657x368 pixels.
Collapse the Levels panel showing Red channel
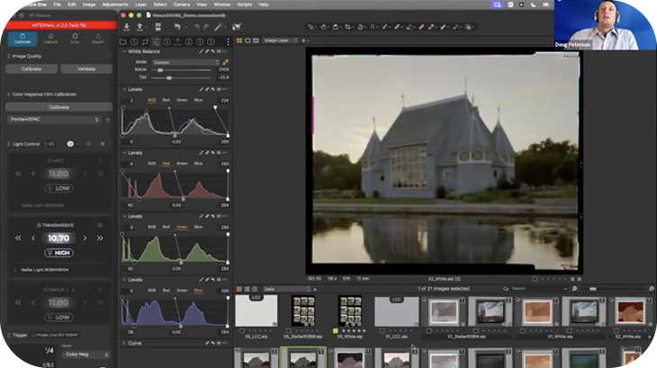click(124, 153)
